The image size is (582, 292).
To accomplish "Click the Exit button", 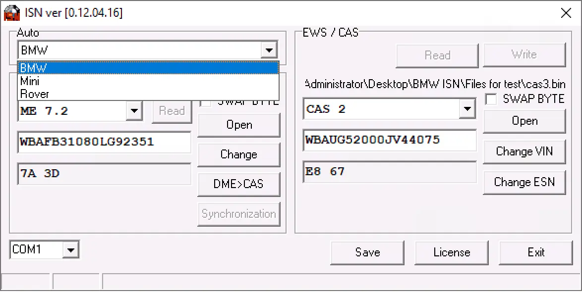I will point(535,253).
